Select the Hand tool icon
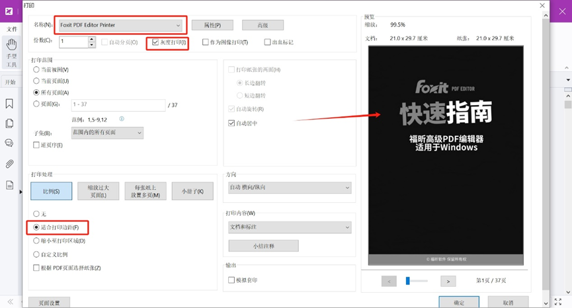The width and height of the screenshot is (572, 308). (x=11, y=45)
